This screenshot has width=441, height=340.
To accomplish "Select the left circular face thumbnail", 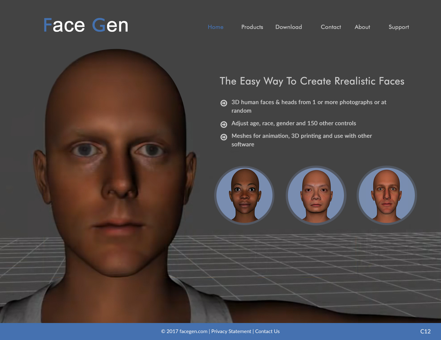I will pyautogui.click(x=244, y=195).
